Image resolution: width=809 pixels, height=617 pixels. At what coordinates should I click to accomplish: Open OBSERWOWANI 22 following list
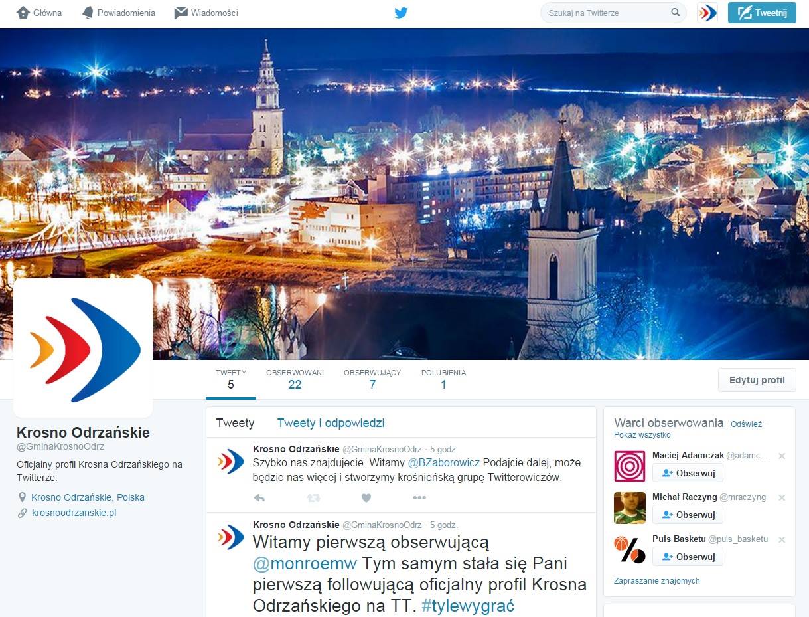(x=295, y=379)
